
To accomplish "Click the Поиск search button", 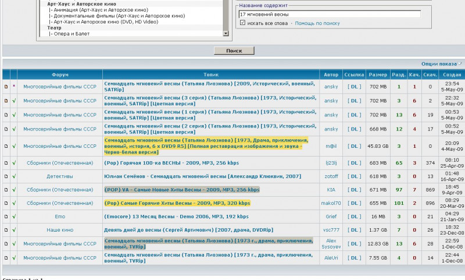I will point(234,51).
